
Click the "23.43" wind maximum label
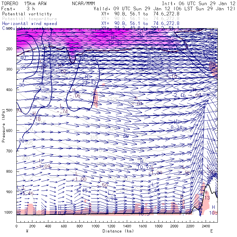click(x=89, y=83)
